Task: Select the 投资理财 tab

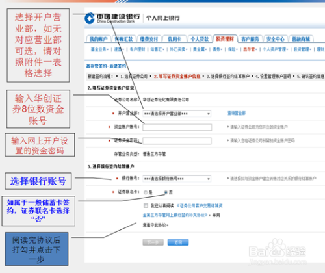Action: (x=225, y=39)
